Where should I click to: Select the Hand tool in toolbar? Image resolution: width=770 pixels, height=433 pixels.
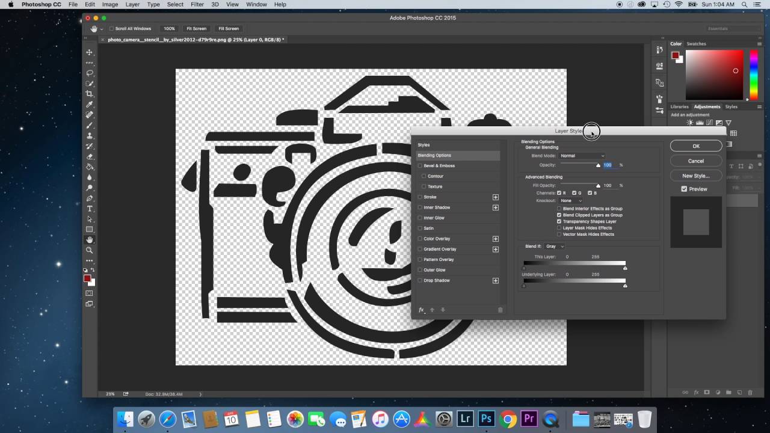point(90,240)
